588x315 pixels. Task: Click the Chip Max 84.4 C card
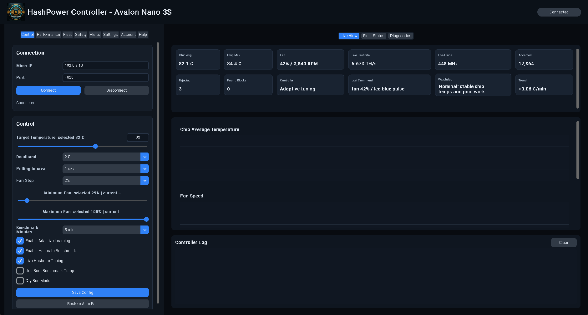[248, 60]
